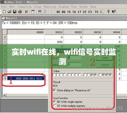
Task: Click the New document toolbar icon
Action: coord(4,12)
